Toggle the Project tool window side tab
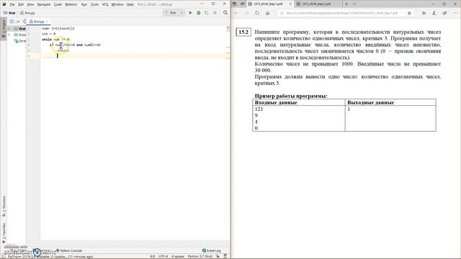The height and width of the screenshot is (259, 461). coord(4,29)
